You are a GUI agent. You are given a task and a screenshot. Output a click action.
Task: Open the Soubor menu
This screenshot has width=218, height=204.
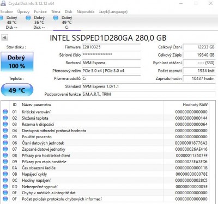pyautogui.click(x=7, y=12)
